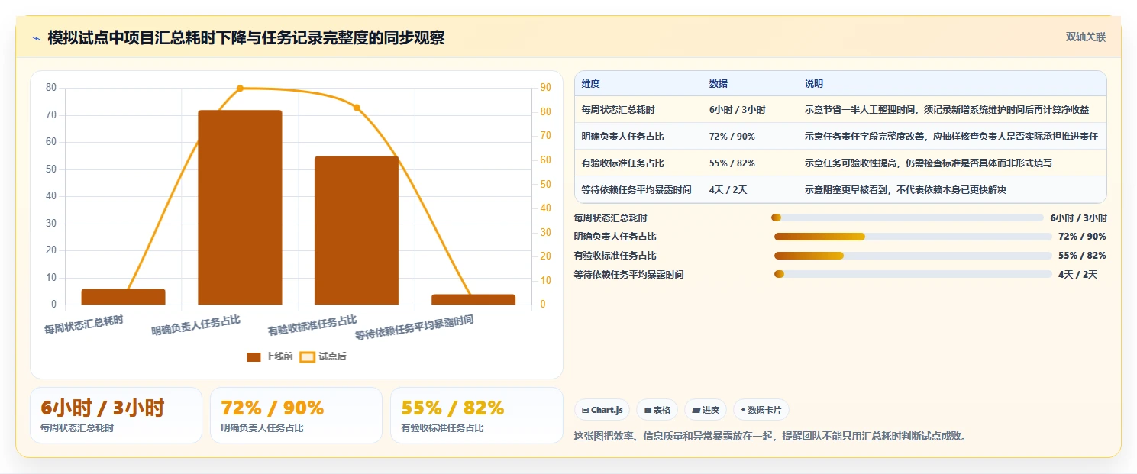Open the 72% / 90% stat card
Viewport: 1137px width, 474px height.
pyautogui.click(x=296, y=415)
